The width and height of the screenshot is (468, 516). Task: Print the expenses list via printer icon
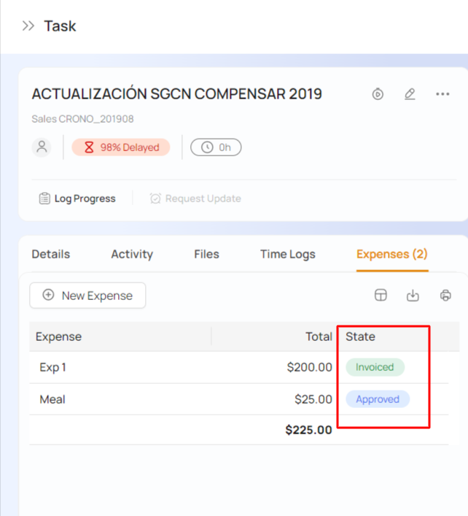(445, 296)
